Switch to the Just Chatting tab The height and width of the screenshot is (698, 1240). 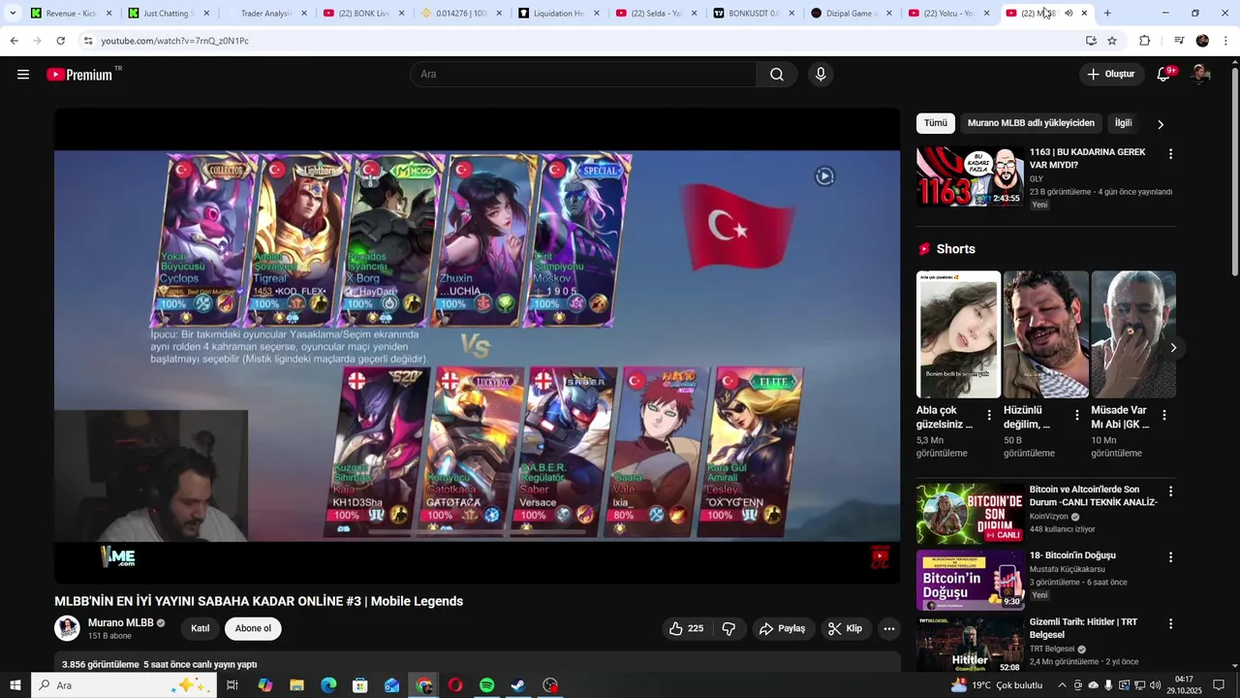[x=170, y=13]
